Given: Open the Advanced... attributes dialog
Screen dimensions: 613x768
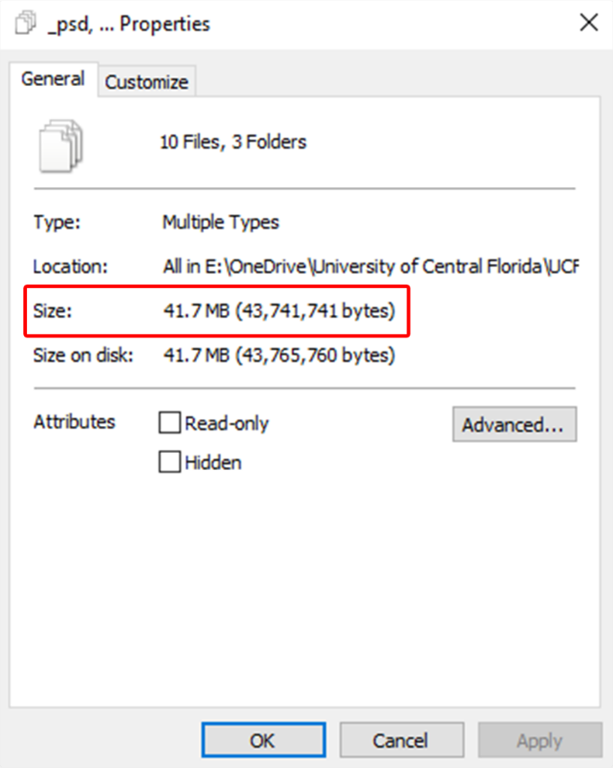Looking at the screenshot, I should [x=514, y=424].
